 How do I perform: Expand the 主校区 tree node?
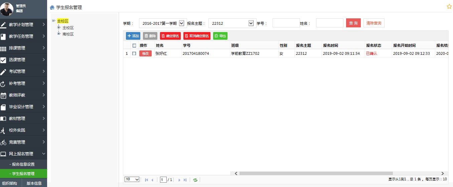tap(59, 27)
